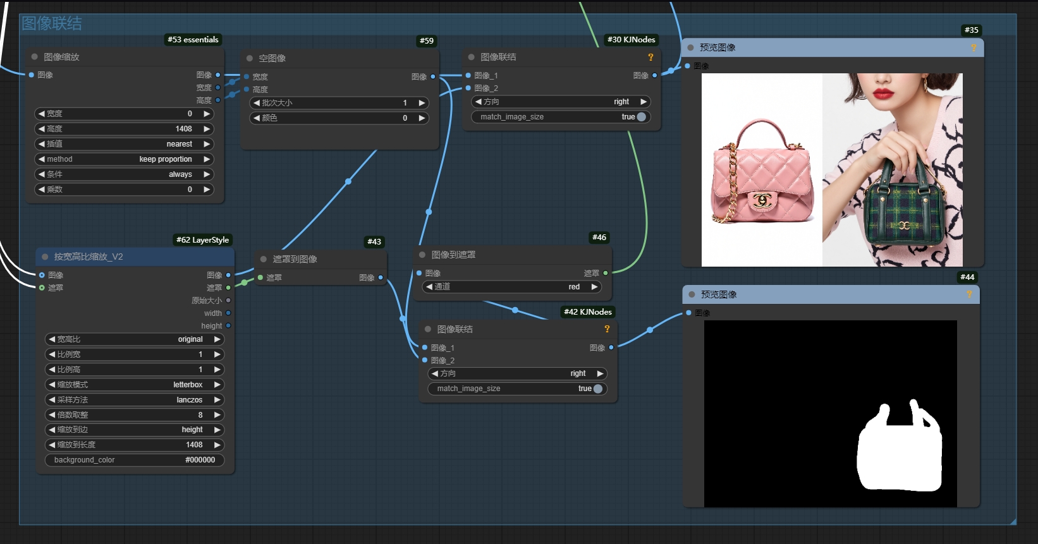Screen dimensions: 1038x544
Task: Select the 图像联结 group title
Action: pos(52,23)
